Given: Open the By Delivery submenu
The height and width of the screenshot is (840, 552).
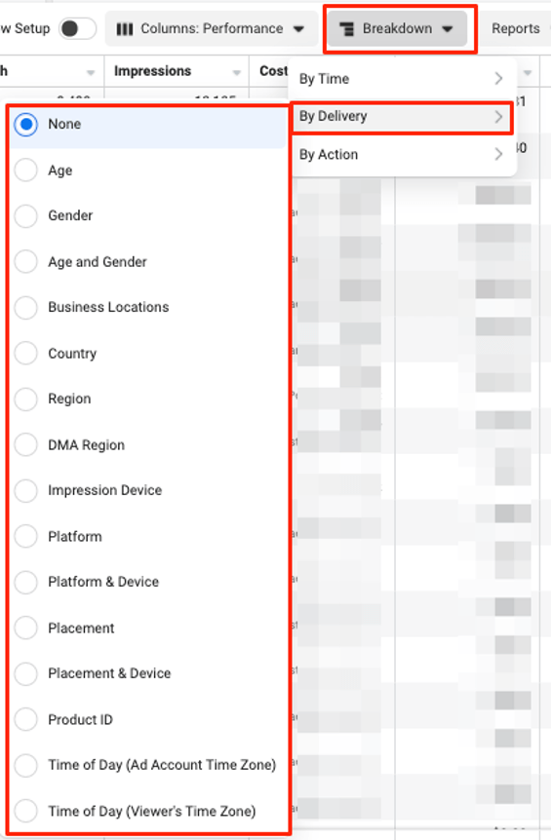Looking at the screenshot, I should 402,117.
